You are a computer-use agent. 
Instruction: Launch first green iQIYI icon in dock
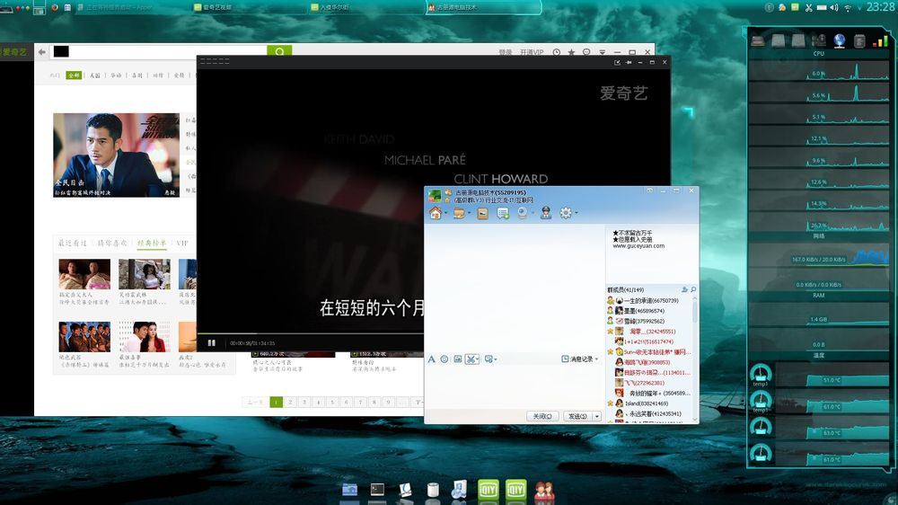click(x=488, y=491)
